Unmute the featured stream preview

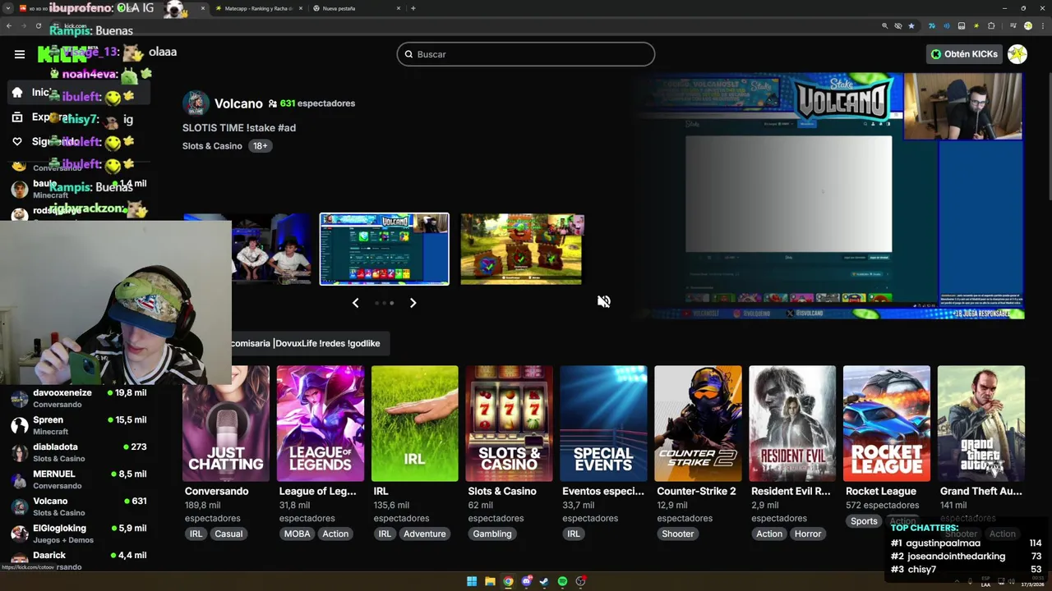pos(604,301)
